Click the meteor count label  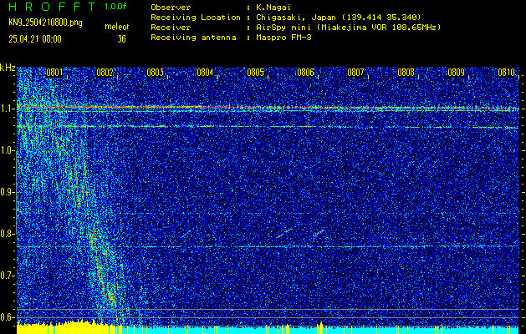coord(117,27)
